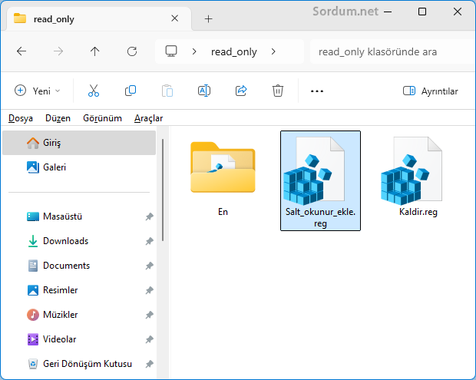Add a new tab with plus button

click(x=208, y=18)
